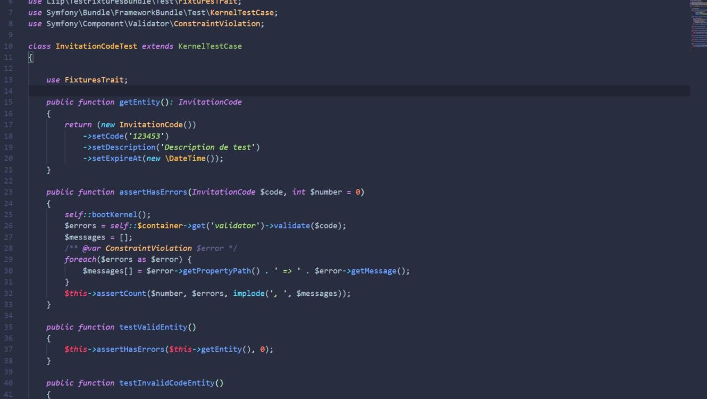
Task: Click line number 23 in gutter
Action: click(9, 192)
